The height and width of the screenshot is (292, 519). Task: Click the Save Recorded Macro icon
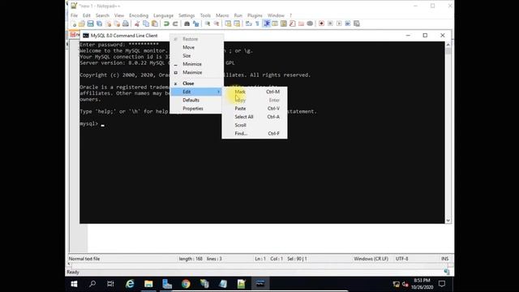pyautogui.click(x=357, y=24)
